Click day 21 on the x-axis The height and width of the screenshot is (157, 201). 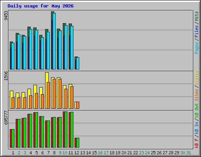coord(130,153)
